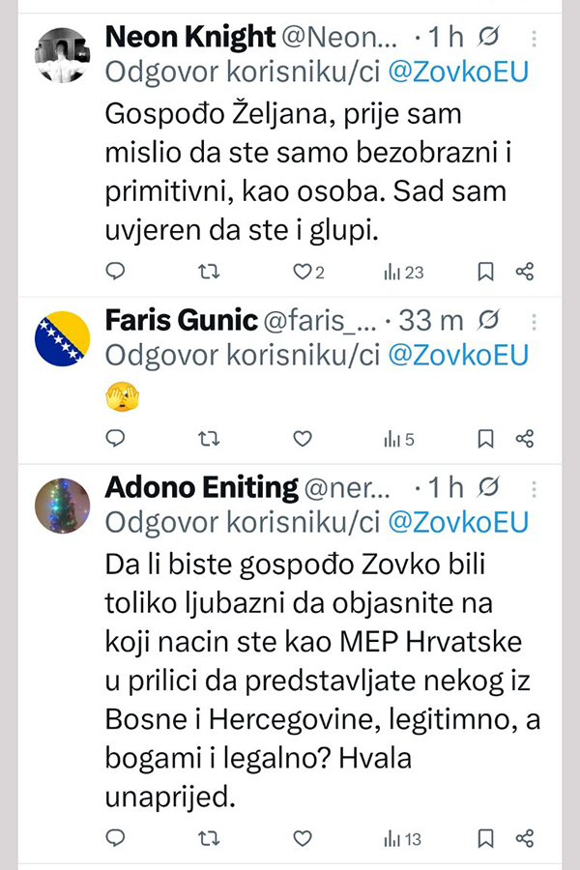
Task: Open more options for Adono Eniting's tweet
Action: [536, 487]
